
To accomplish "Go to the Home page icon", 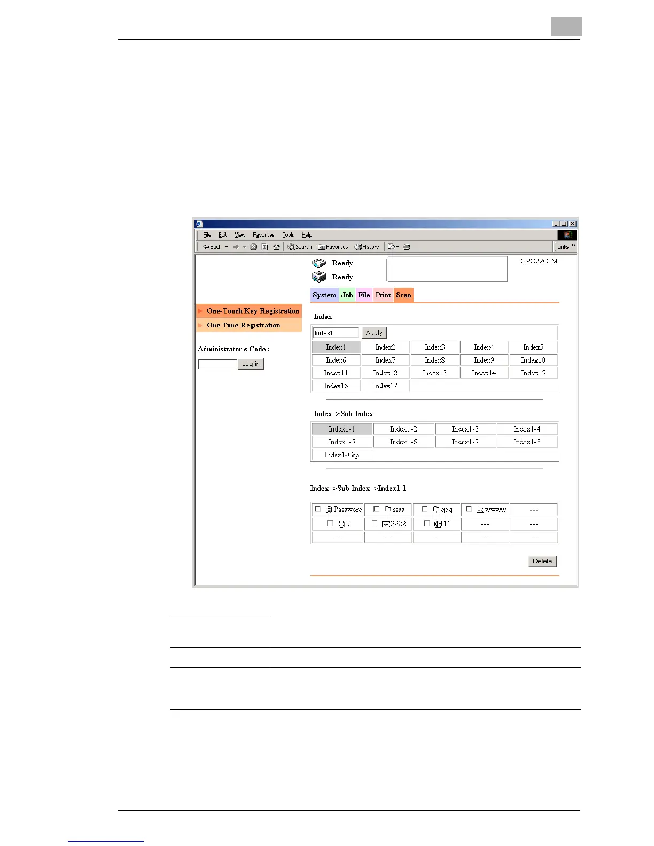I will point(276,247).
